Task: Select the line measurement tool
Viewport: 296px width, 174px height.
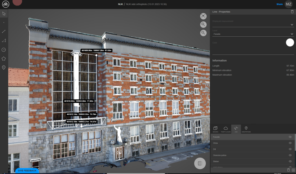Action: [4, 31]
